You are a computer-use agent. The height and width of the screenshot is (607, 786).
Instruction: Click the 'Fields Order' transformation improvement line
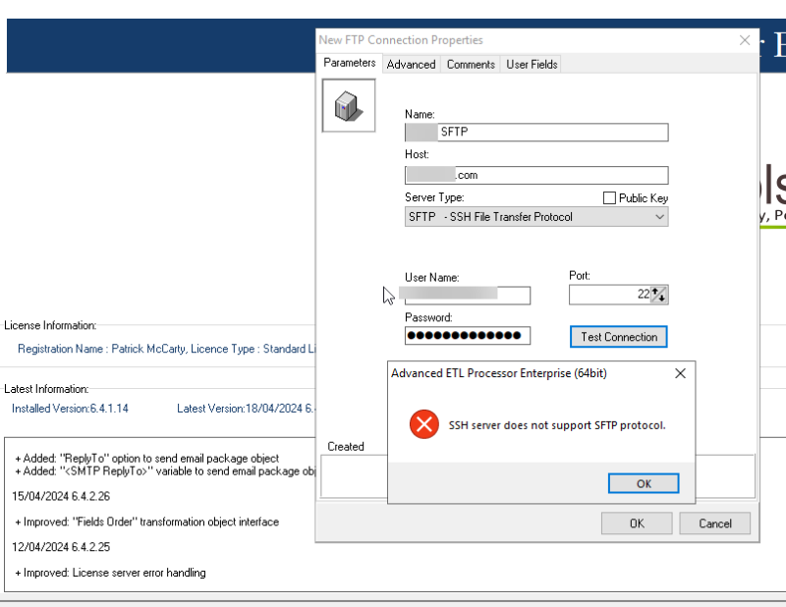146,522
